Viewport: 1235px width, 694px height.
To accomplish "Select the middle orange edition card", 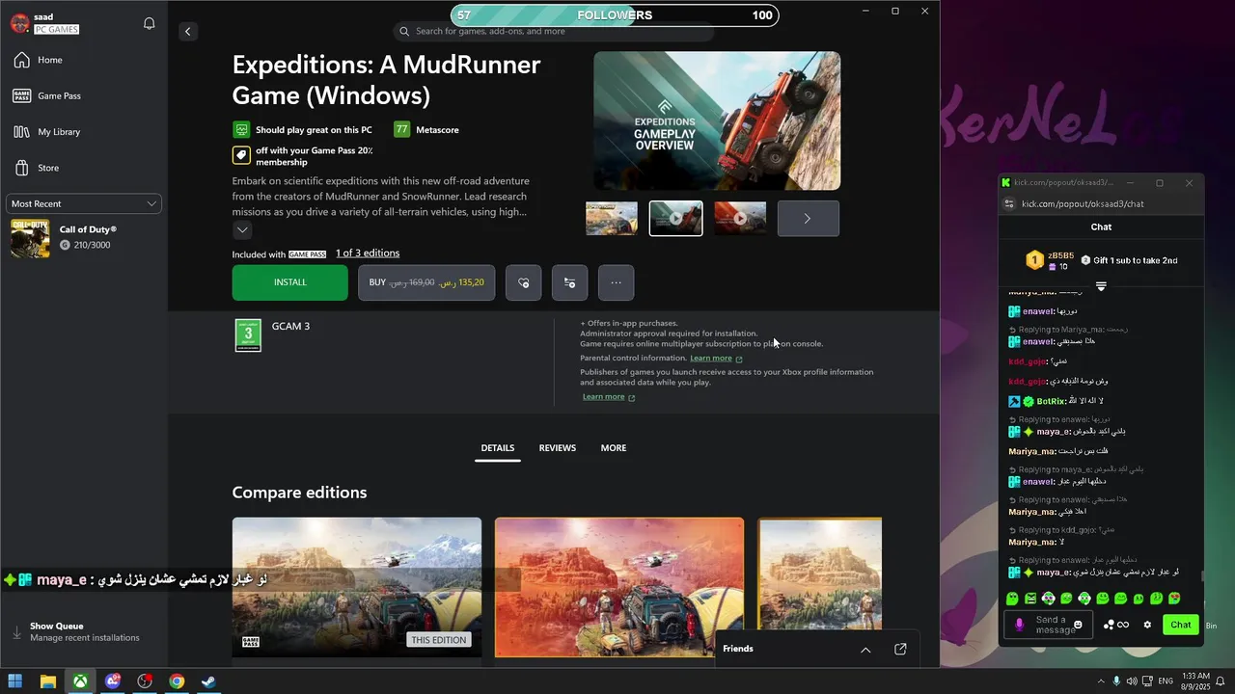I will (618, 587).
